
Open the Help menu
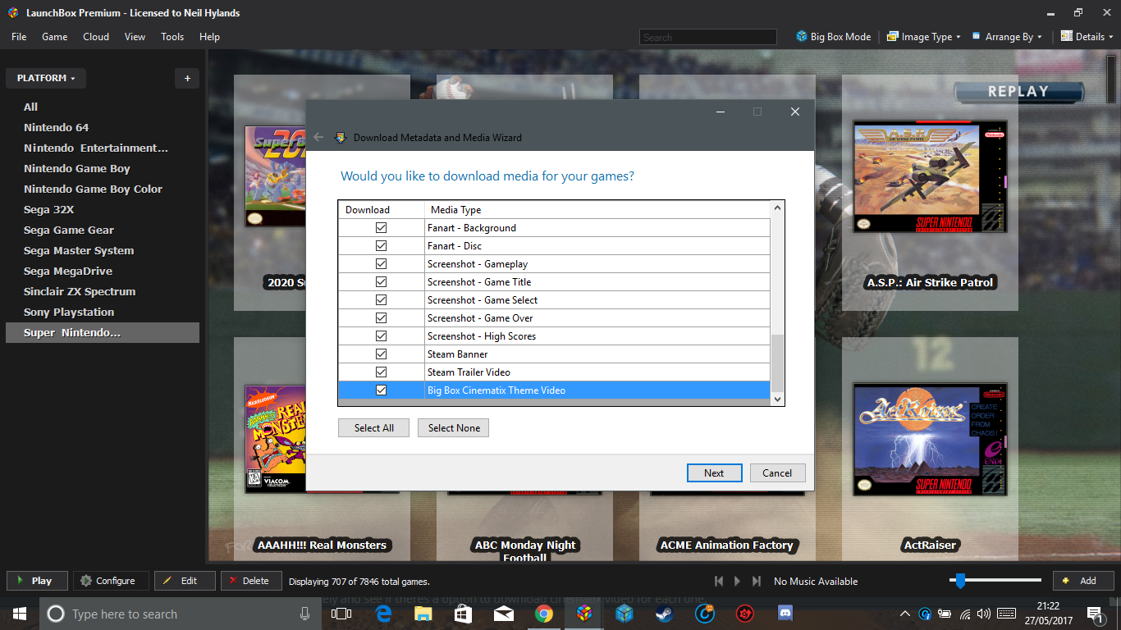[x=209, y=37]
